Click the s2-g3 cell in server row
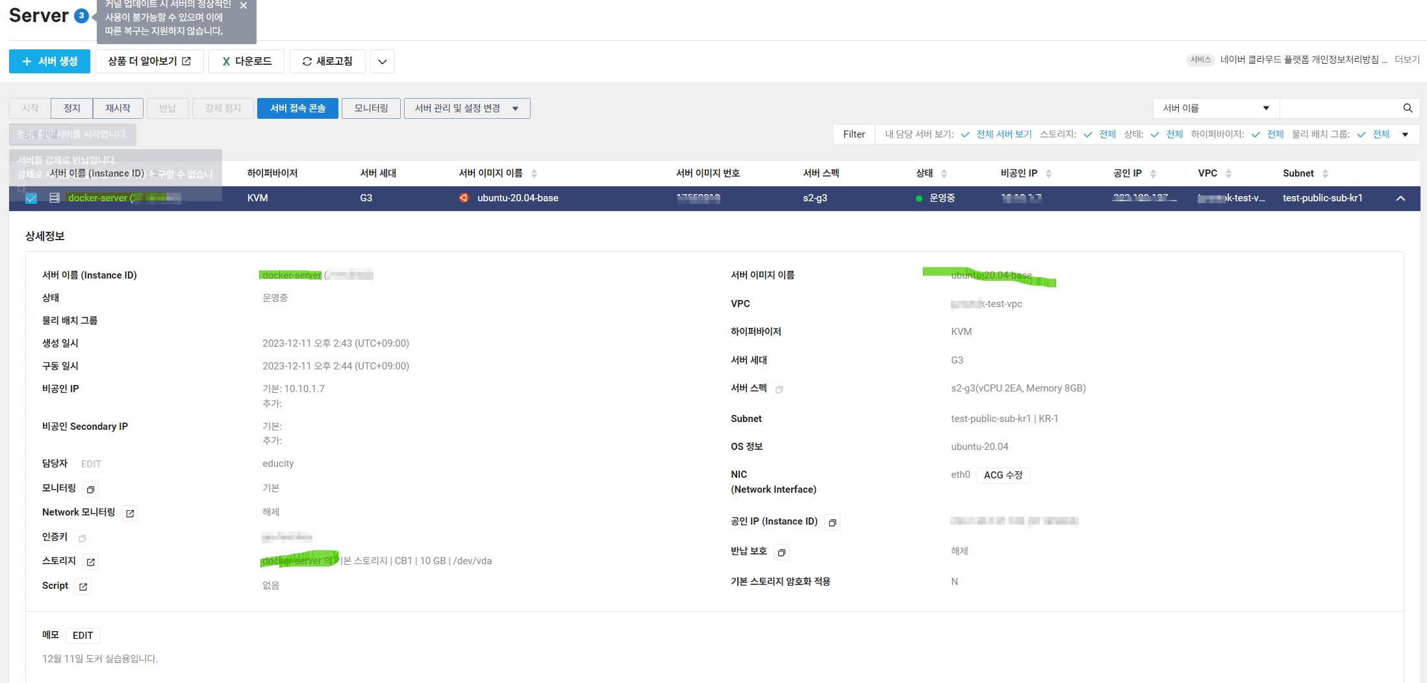The height and width of the screenshot is (683, 1427). click(x=815, y=198)
